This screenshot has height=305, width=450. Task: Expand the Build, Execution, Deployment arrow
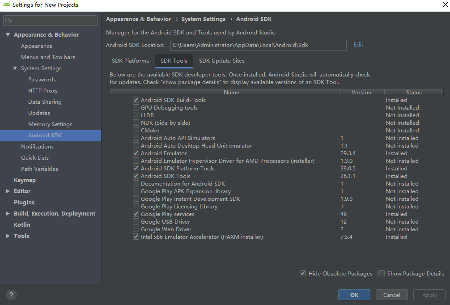(x=8, y=213)
